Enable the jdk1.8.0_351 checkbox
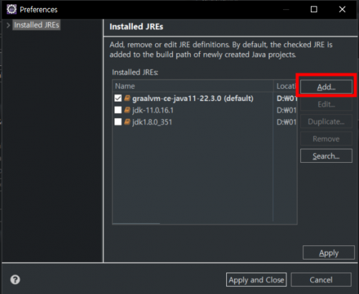 pyautogui.click(x=118, y=122)
